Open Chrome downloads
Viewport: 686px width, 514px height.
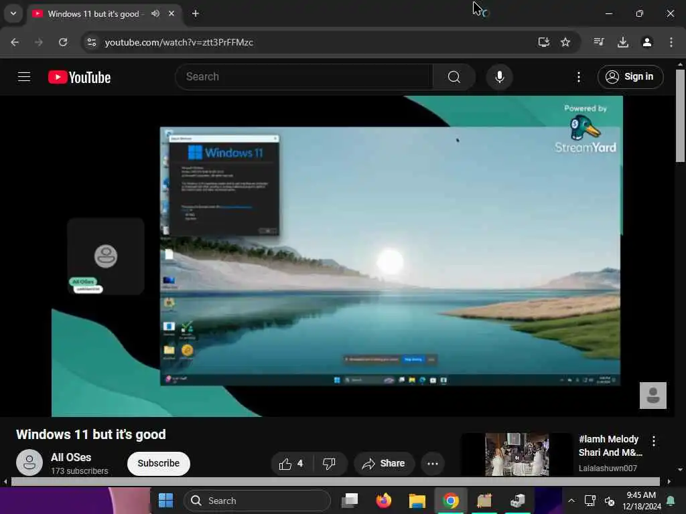pos(623,42)
